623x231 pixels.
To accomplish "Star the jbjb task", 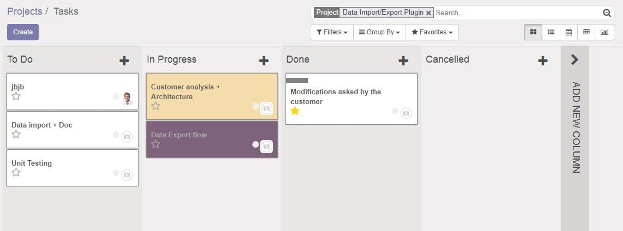I will click(x=16, y=96).
